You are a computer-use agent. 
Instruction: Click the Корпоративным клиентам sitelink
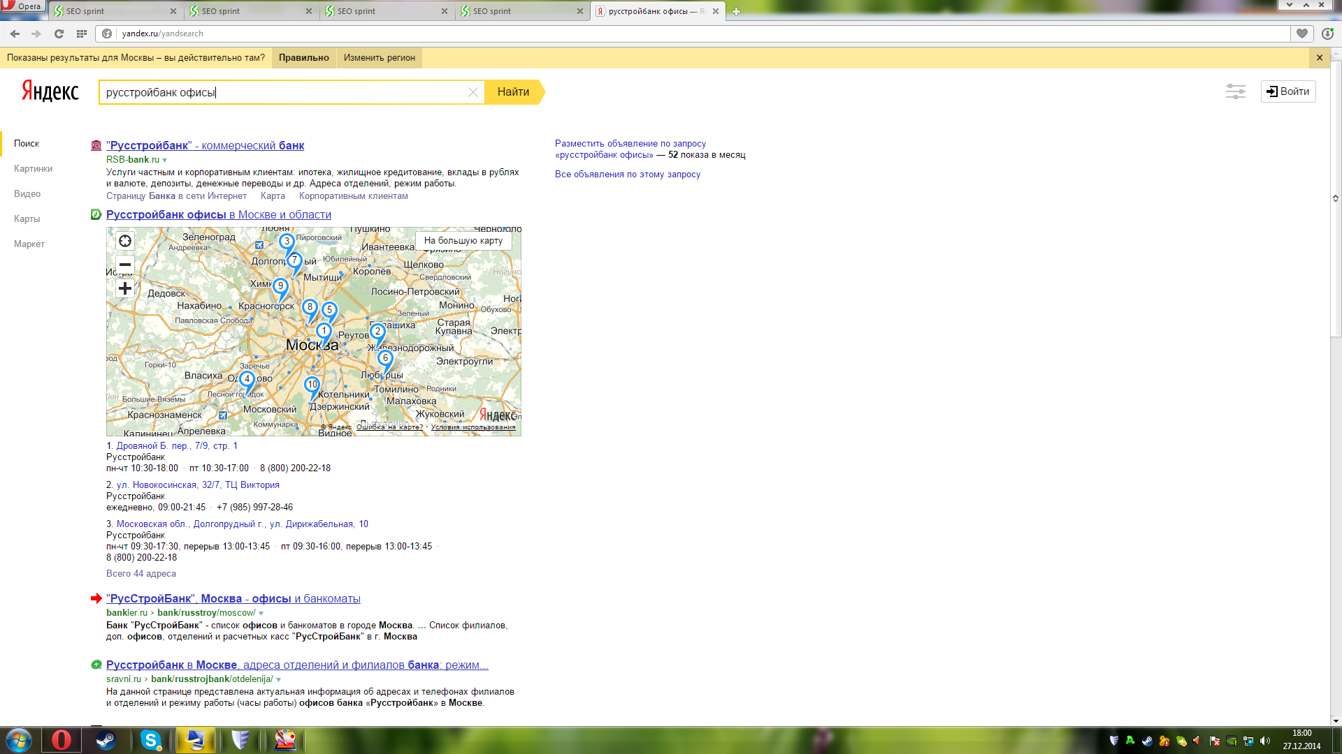coord(353,196)
